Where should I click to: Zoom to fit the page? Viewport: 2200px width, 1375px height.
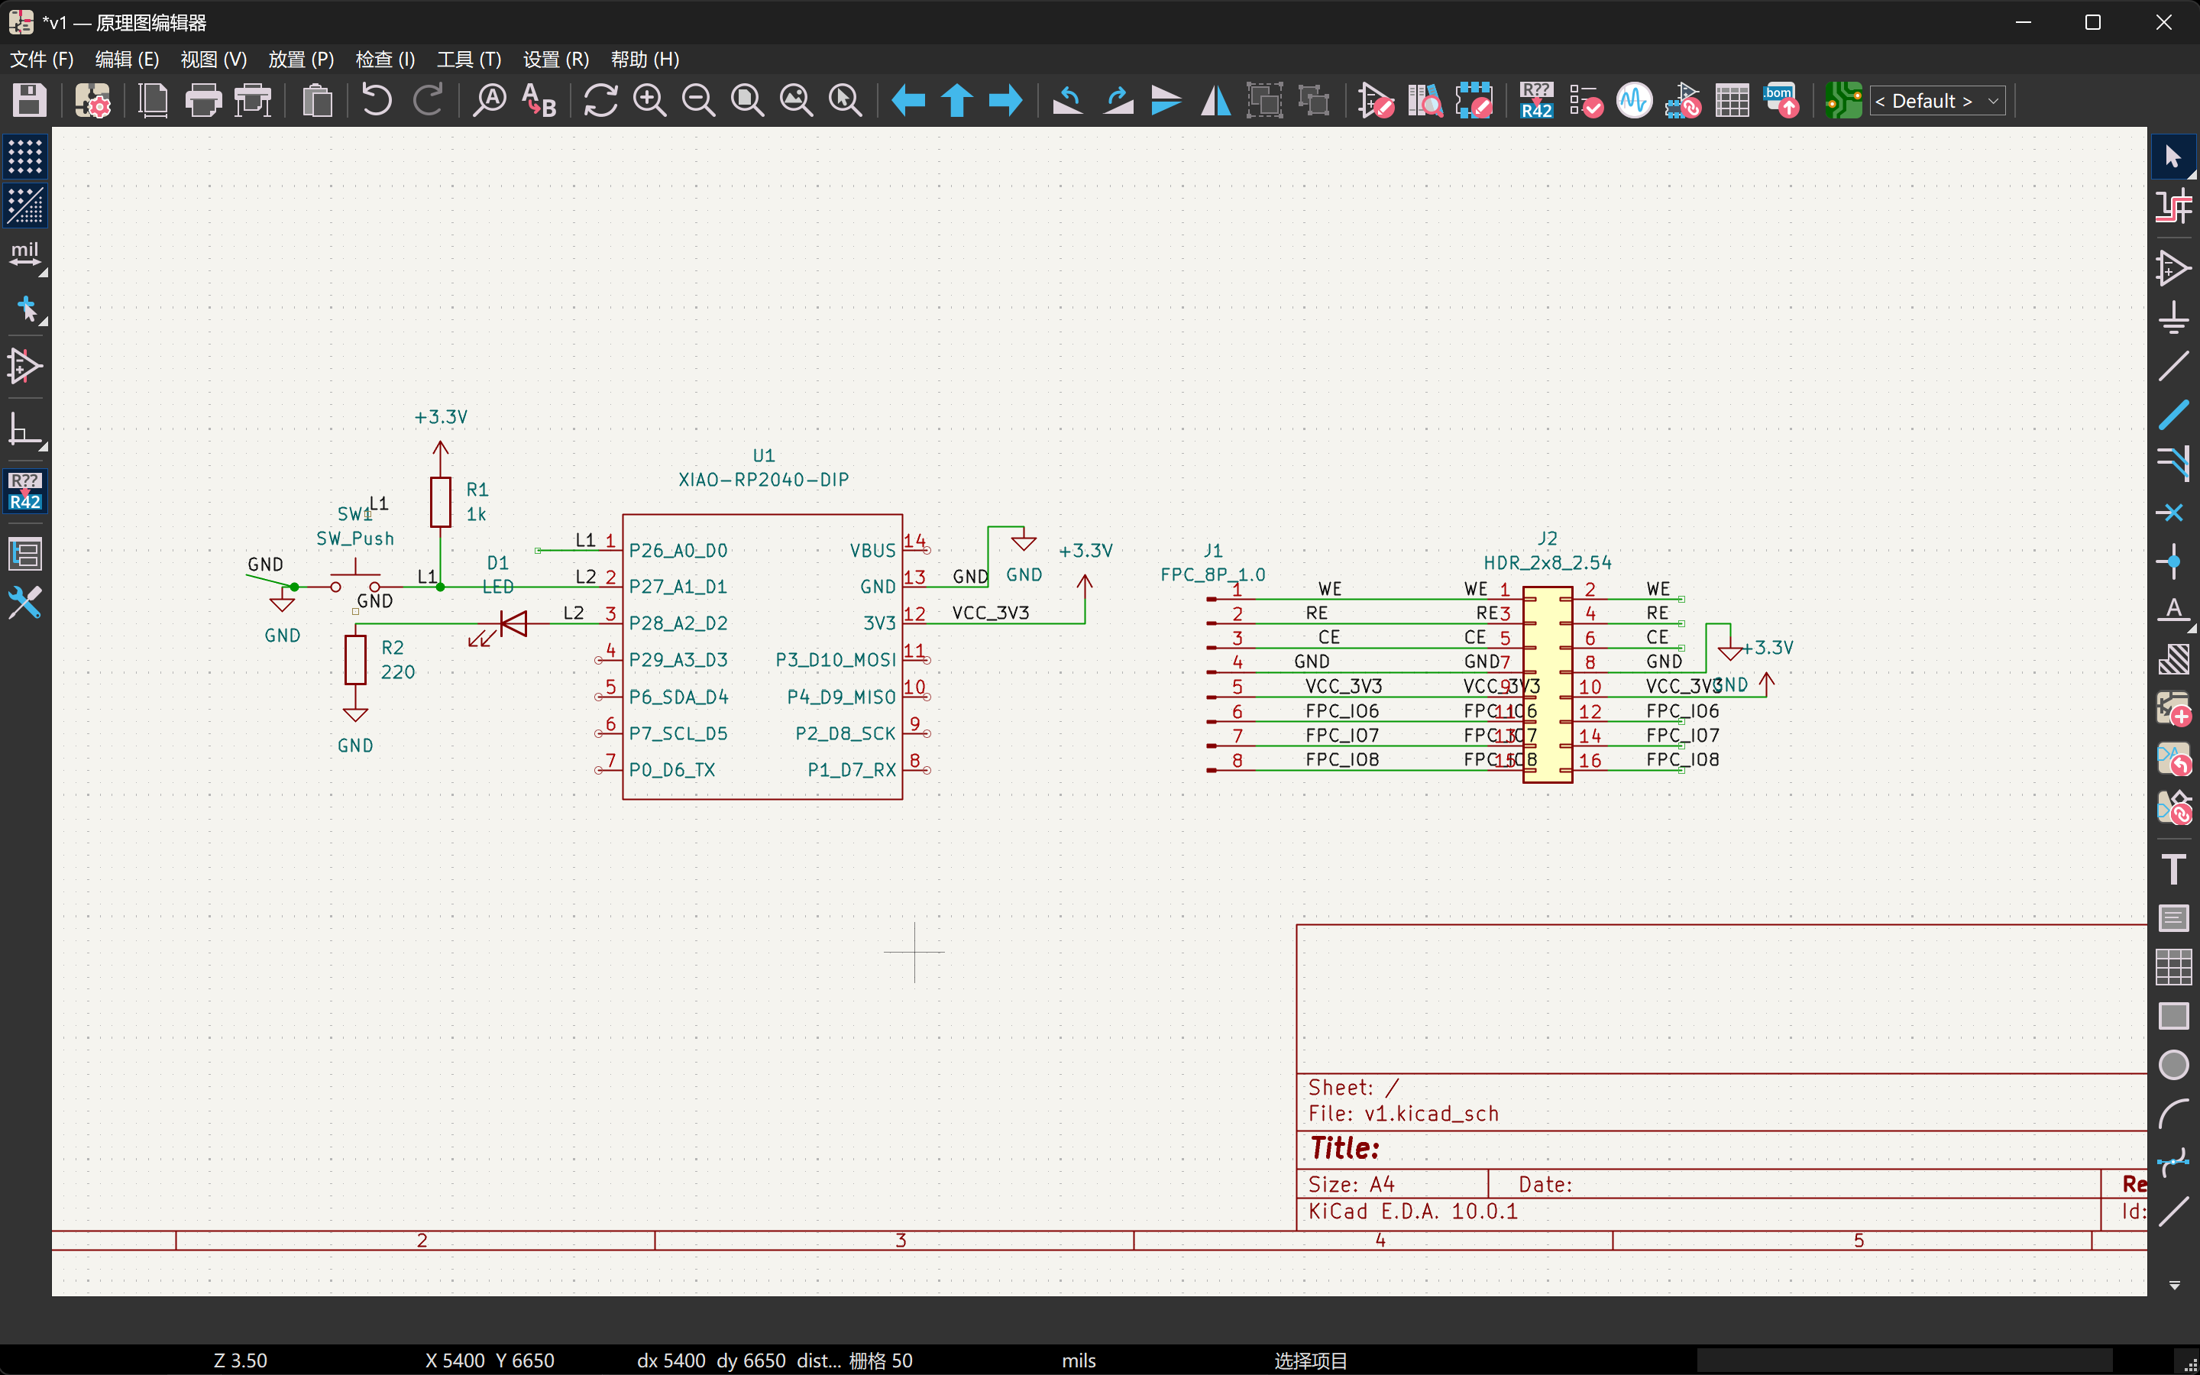pyautogui.click(x=748, y=100)
